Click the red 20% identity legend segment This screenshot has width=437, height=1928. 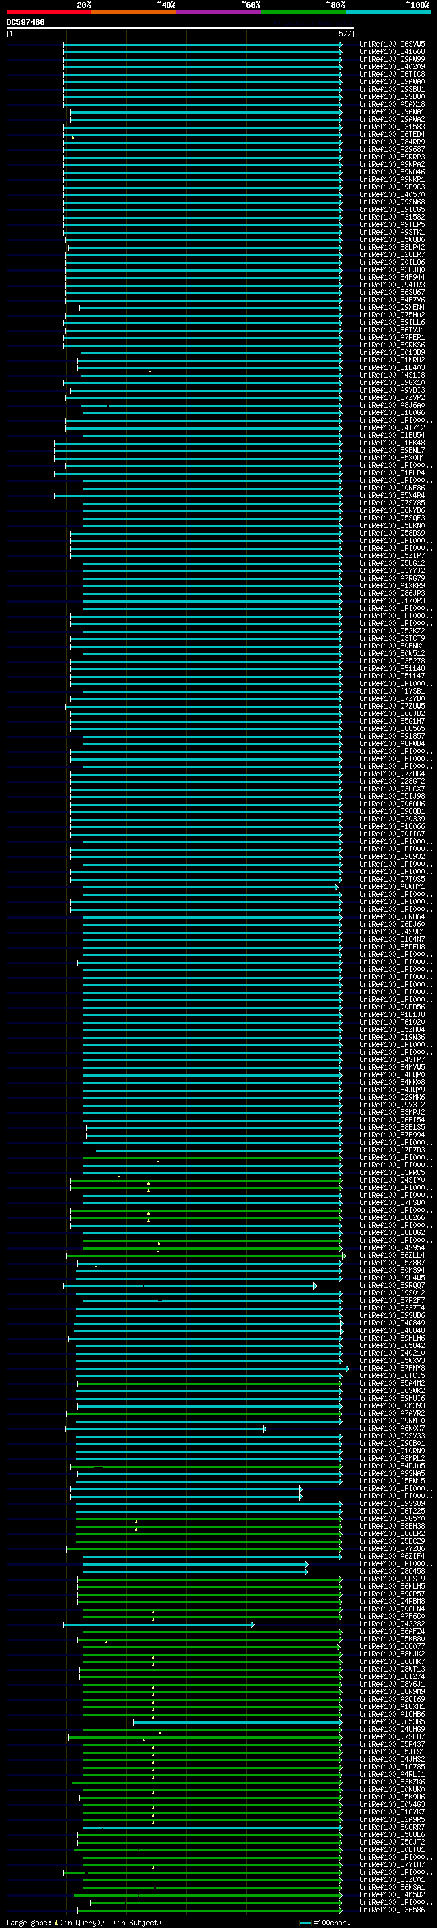[x=49, y=12]
